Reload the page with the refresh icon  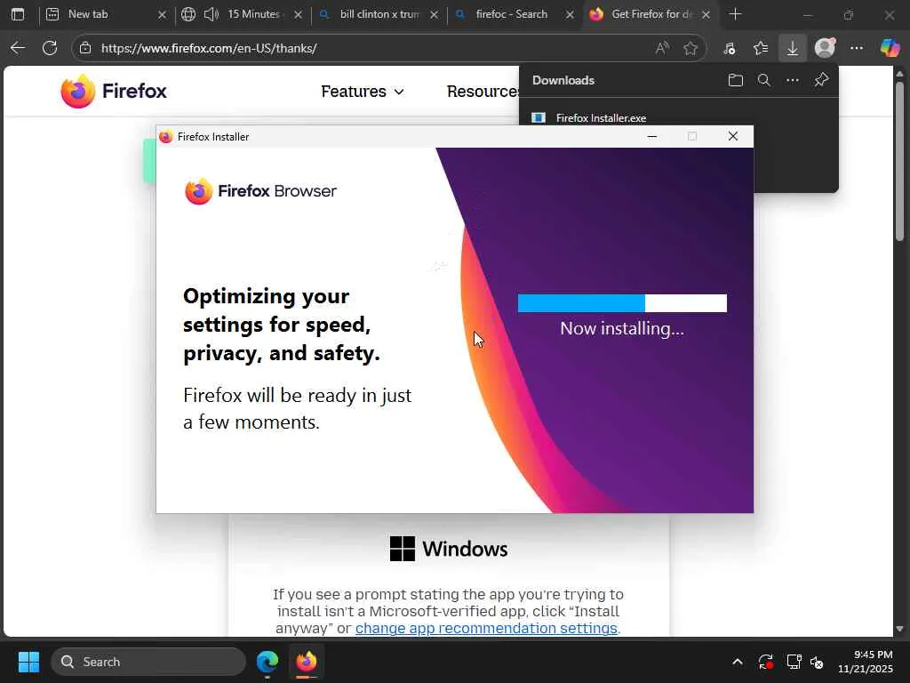click(x=50, y=48)
